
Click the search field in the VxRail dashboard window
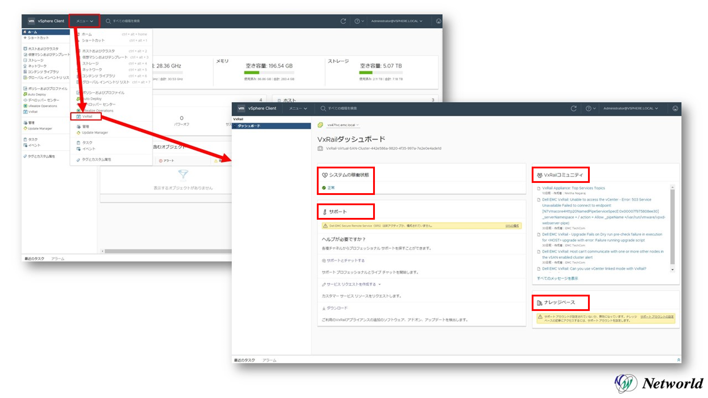[x=342, y=109]
